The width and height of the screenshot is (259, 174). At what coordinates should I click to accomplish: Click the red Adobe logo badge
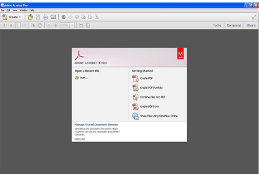coord(180,54)
